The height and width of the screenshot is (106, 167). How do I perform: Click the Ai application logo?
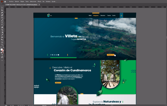2,1
